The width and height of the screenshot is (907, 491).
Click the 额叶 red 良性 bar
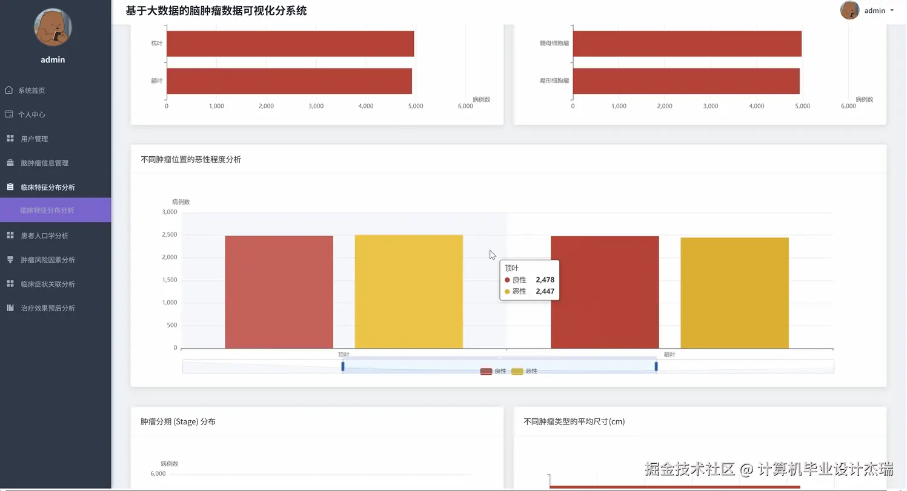click(x=605, y=292)
